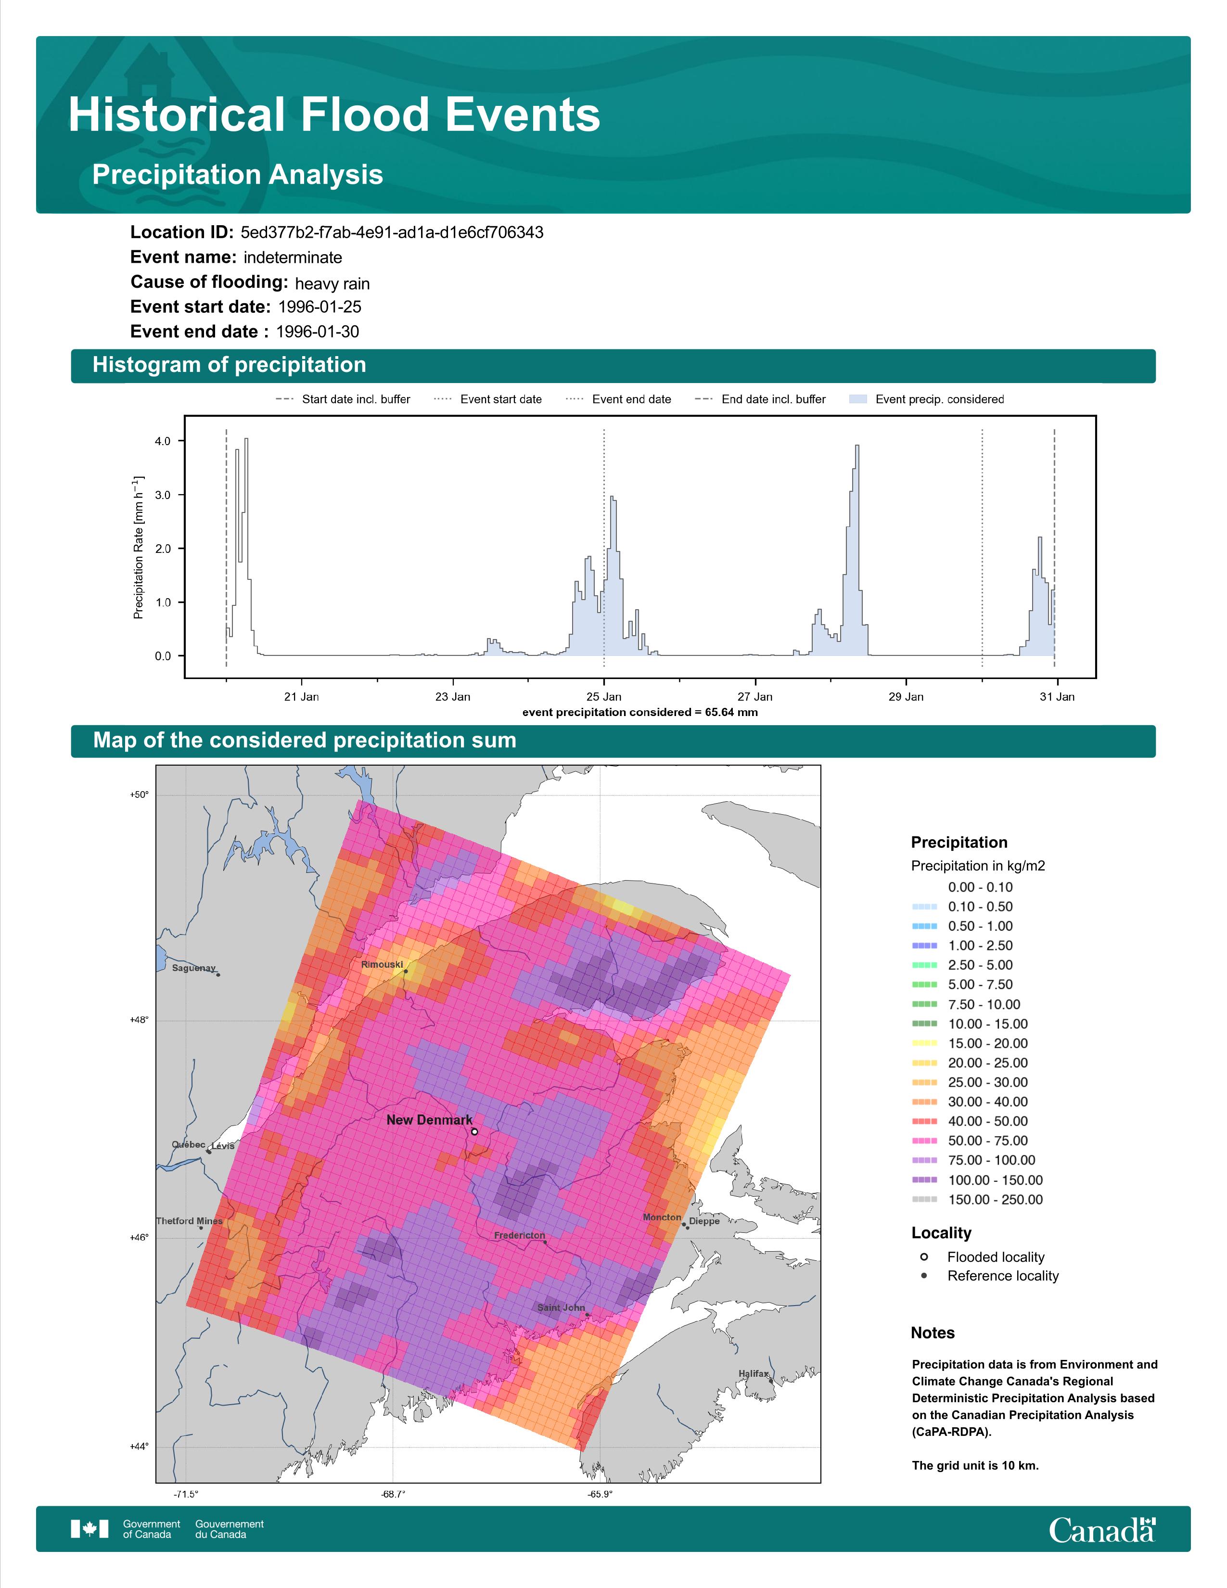The image size is (1227, 1588).
Task: Click the Locality legend heading
Action: pos(941,1232)
